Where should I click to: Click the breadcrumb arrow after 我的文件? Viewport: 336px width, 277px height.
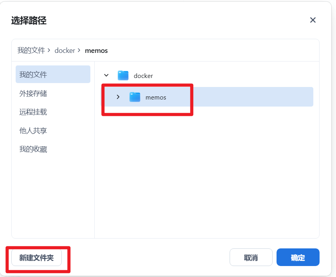pyautogui.click(x=49, y=51)
